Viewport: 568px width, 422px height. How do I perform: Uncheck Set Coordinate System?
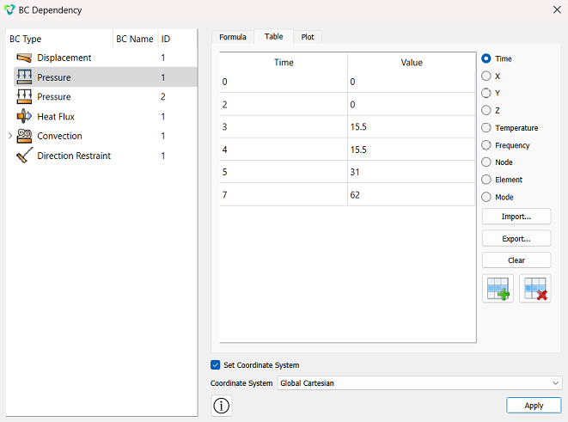(x=215, y=364)
